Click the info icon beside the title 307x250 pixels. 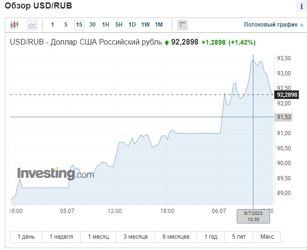pos(301,7)
